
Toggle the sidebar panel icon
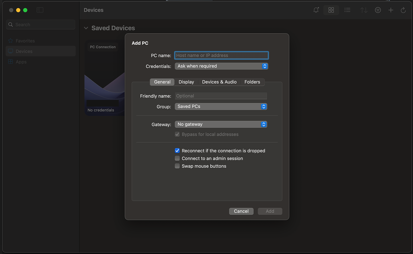click(x=40, y=10)
